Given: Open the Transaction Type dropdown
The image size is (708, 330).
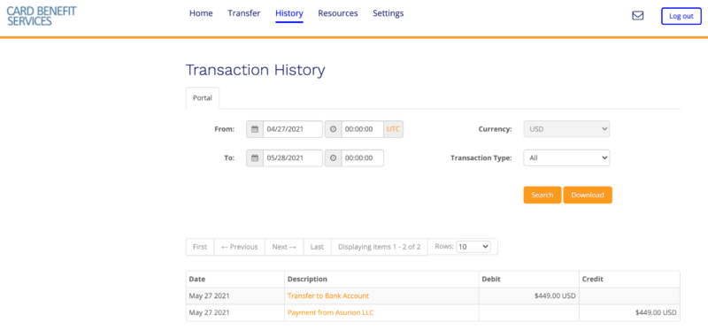Looking at the screenshot, I should [x=566, y=158].
